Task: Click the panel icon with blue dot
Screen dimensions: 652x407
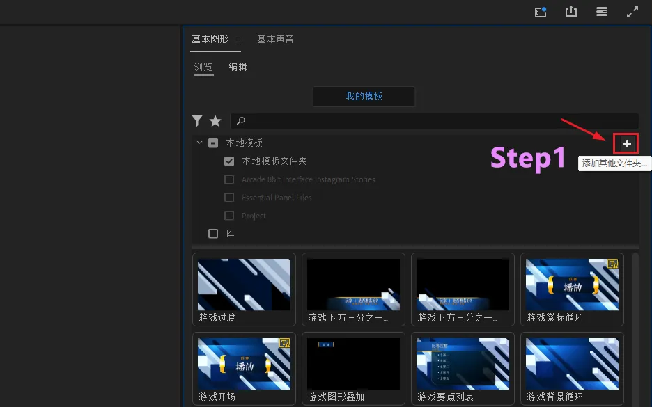Action: (x=541, y=12)
